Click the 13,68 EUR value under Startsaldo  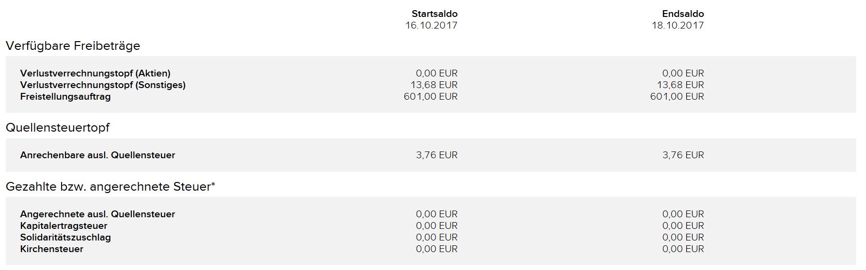click(x=434, y=85)
